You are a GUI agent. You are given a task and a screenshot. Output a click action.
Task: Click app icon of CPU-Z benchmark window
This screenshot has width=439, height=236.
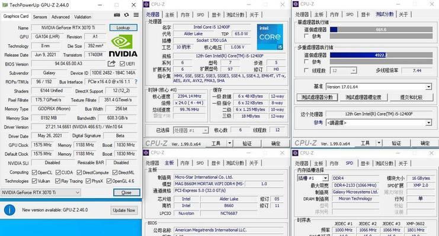click(x=296, y=4)
